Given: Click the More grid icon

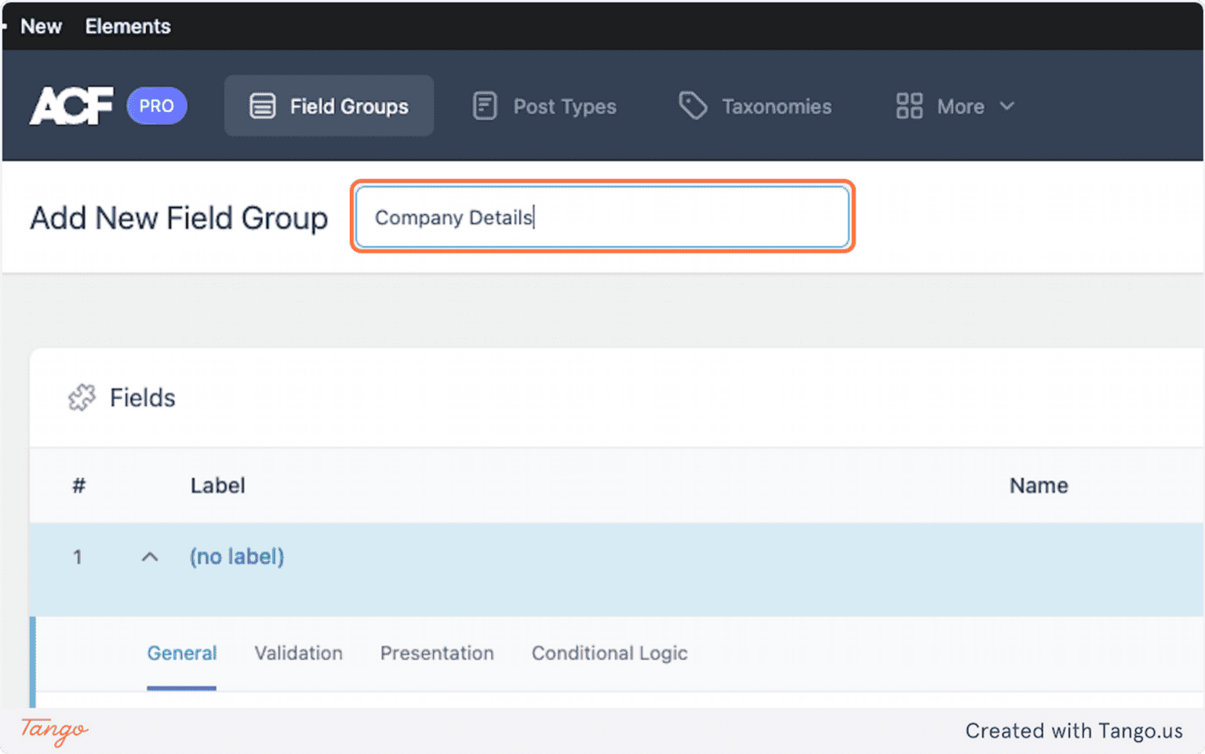Looking at the screenshot, I should pos(908,106).
